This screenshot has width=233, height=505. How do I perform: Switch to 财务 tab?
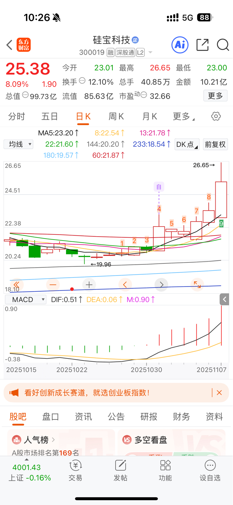(181, 417)
